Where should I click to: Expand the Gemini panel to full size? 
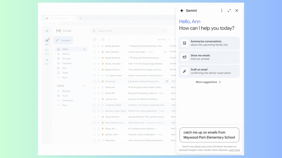pos(229,11)
